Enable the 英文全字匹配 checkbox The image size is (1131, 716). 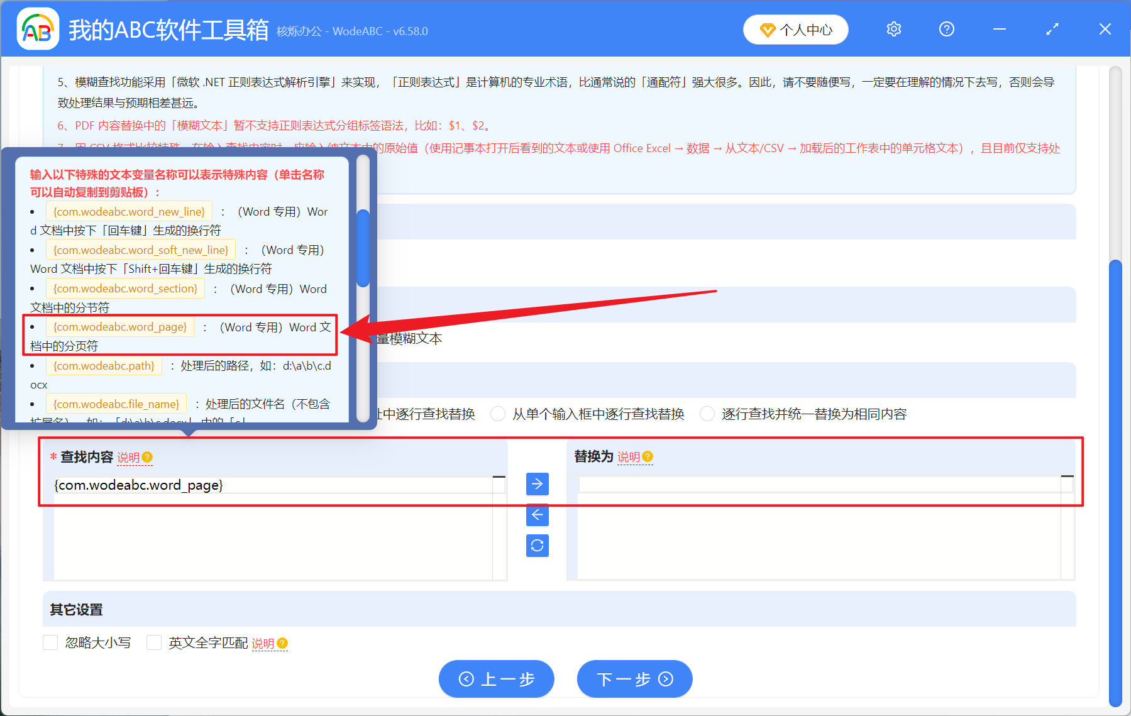[154, 642]
